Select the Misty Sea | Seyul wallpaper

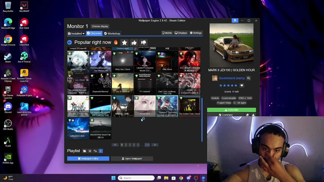[123, 62]
